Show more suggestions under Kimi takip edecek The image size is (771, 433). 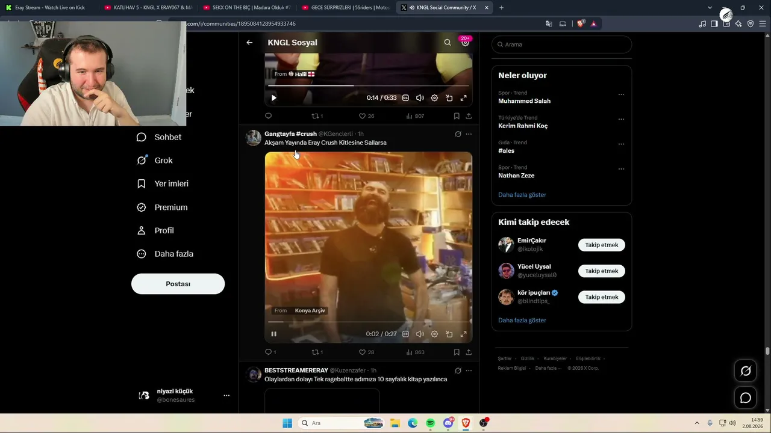click(x=522, y=321)
